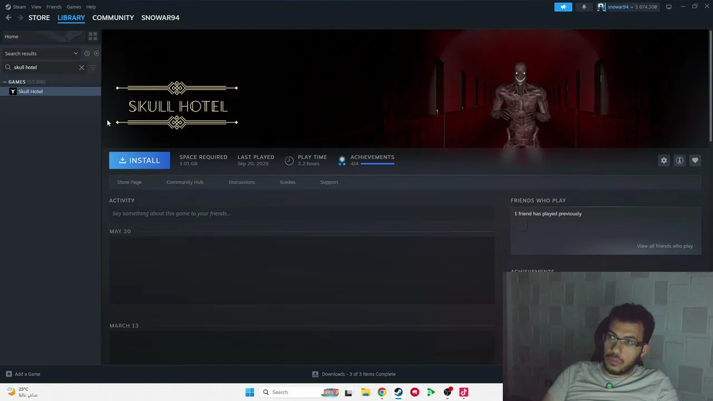Open Google Chrome from taskbar
The image size is (713, 401).
(382, 392)
